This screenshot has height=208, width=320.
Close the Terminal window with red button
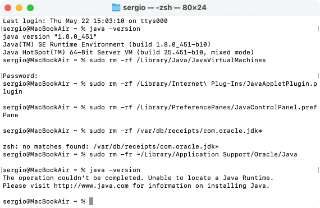click(8, 8)
